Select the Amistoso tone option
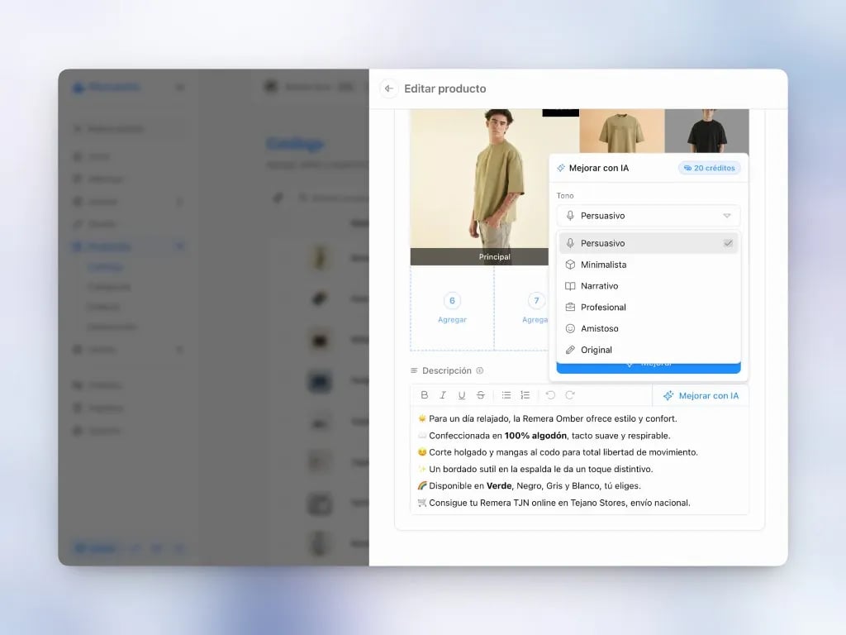This screenshot has height=635, width=846. (x=648, y=328)
